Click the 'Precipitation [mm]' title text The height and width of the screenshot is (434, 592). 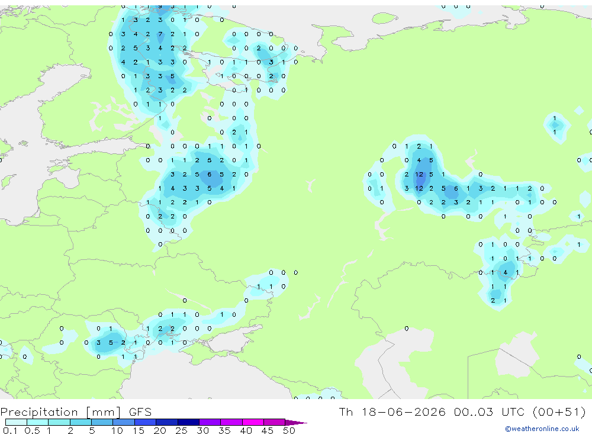point(60,412)
